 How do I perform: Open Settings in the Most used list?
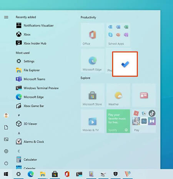click(25, 61)
